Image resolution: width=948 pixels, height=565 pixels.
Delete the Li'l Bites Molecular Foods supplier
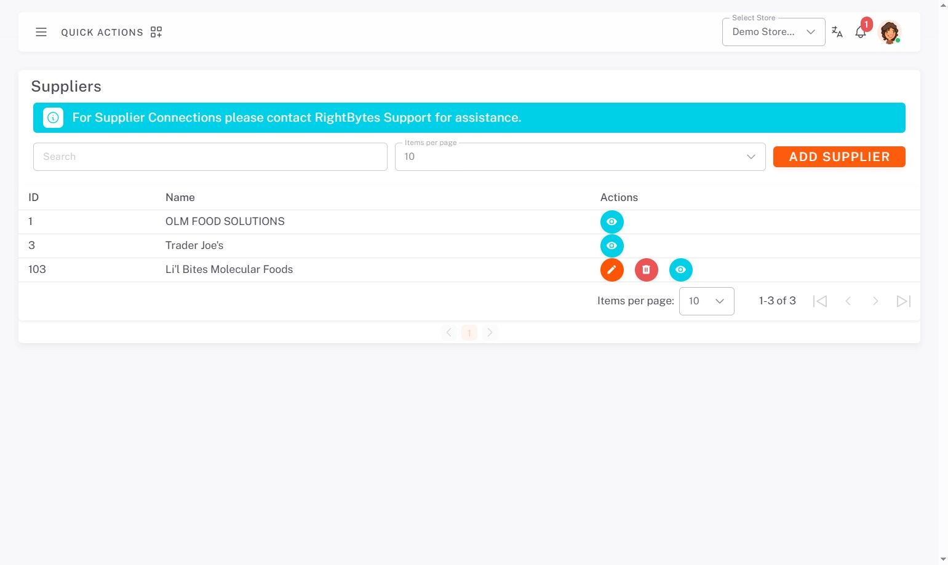[x=646, y=270]
